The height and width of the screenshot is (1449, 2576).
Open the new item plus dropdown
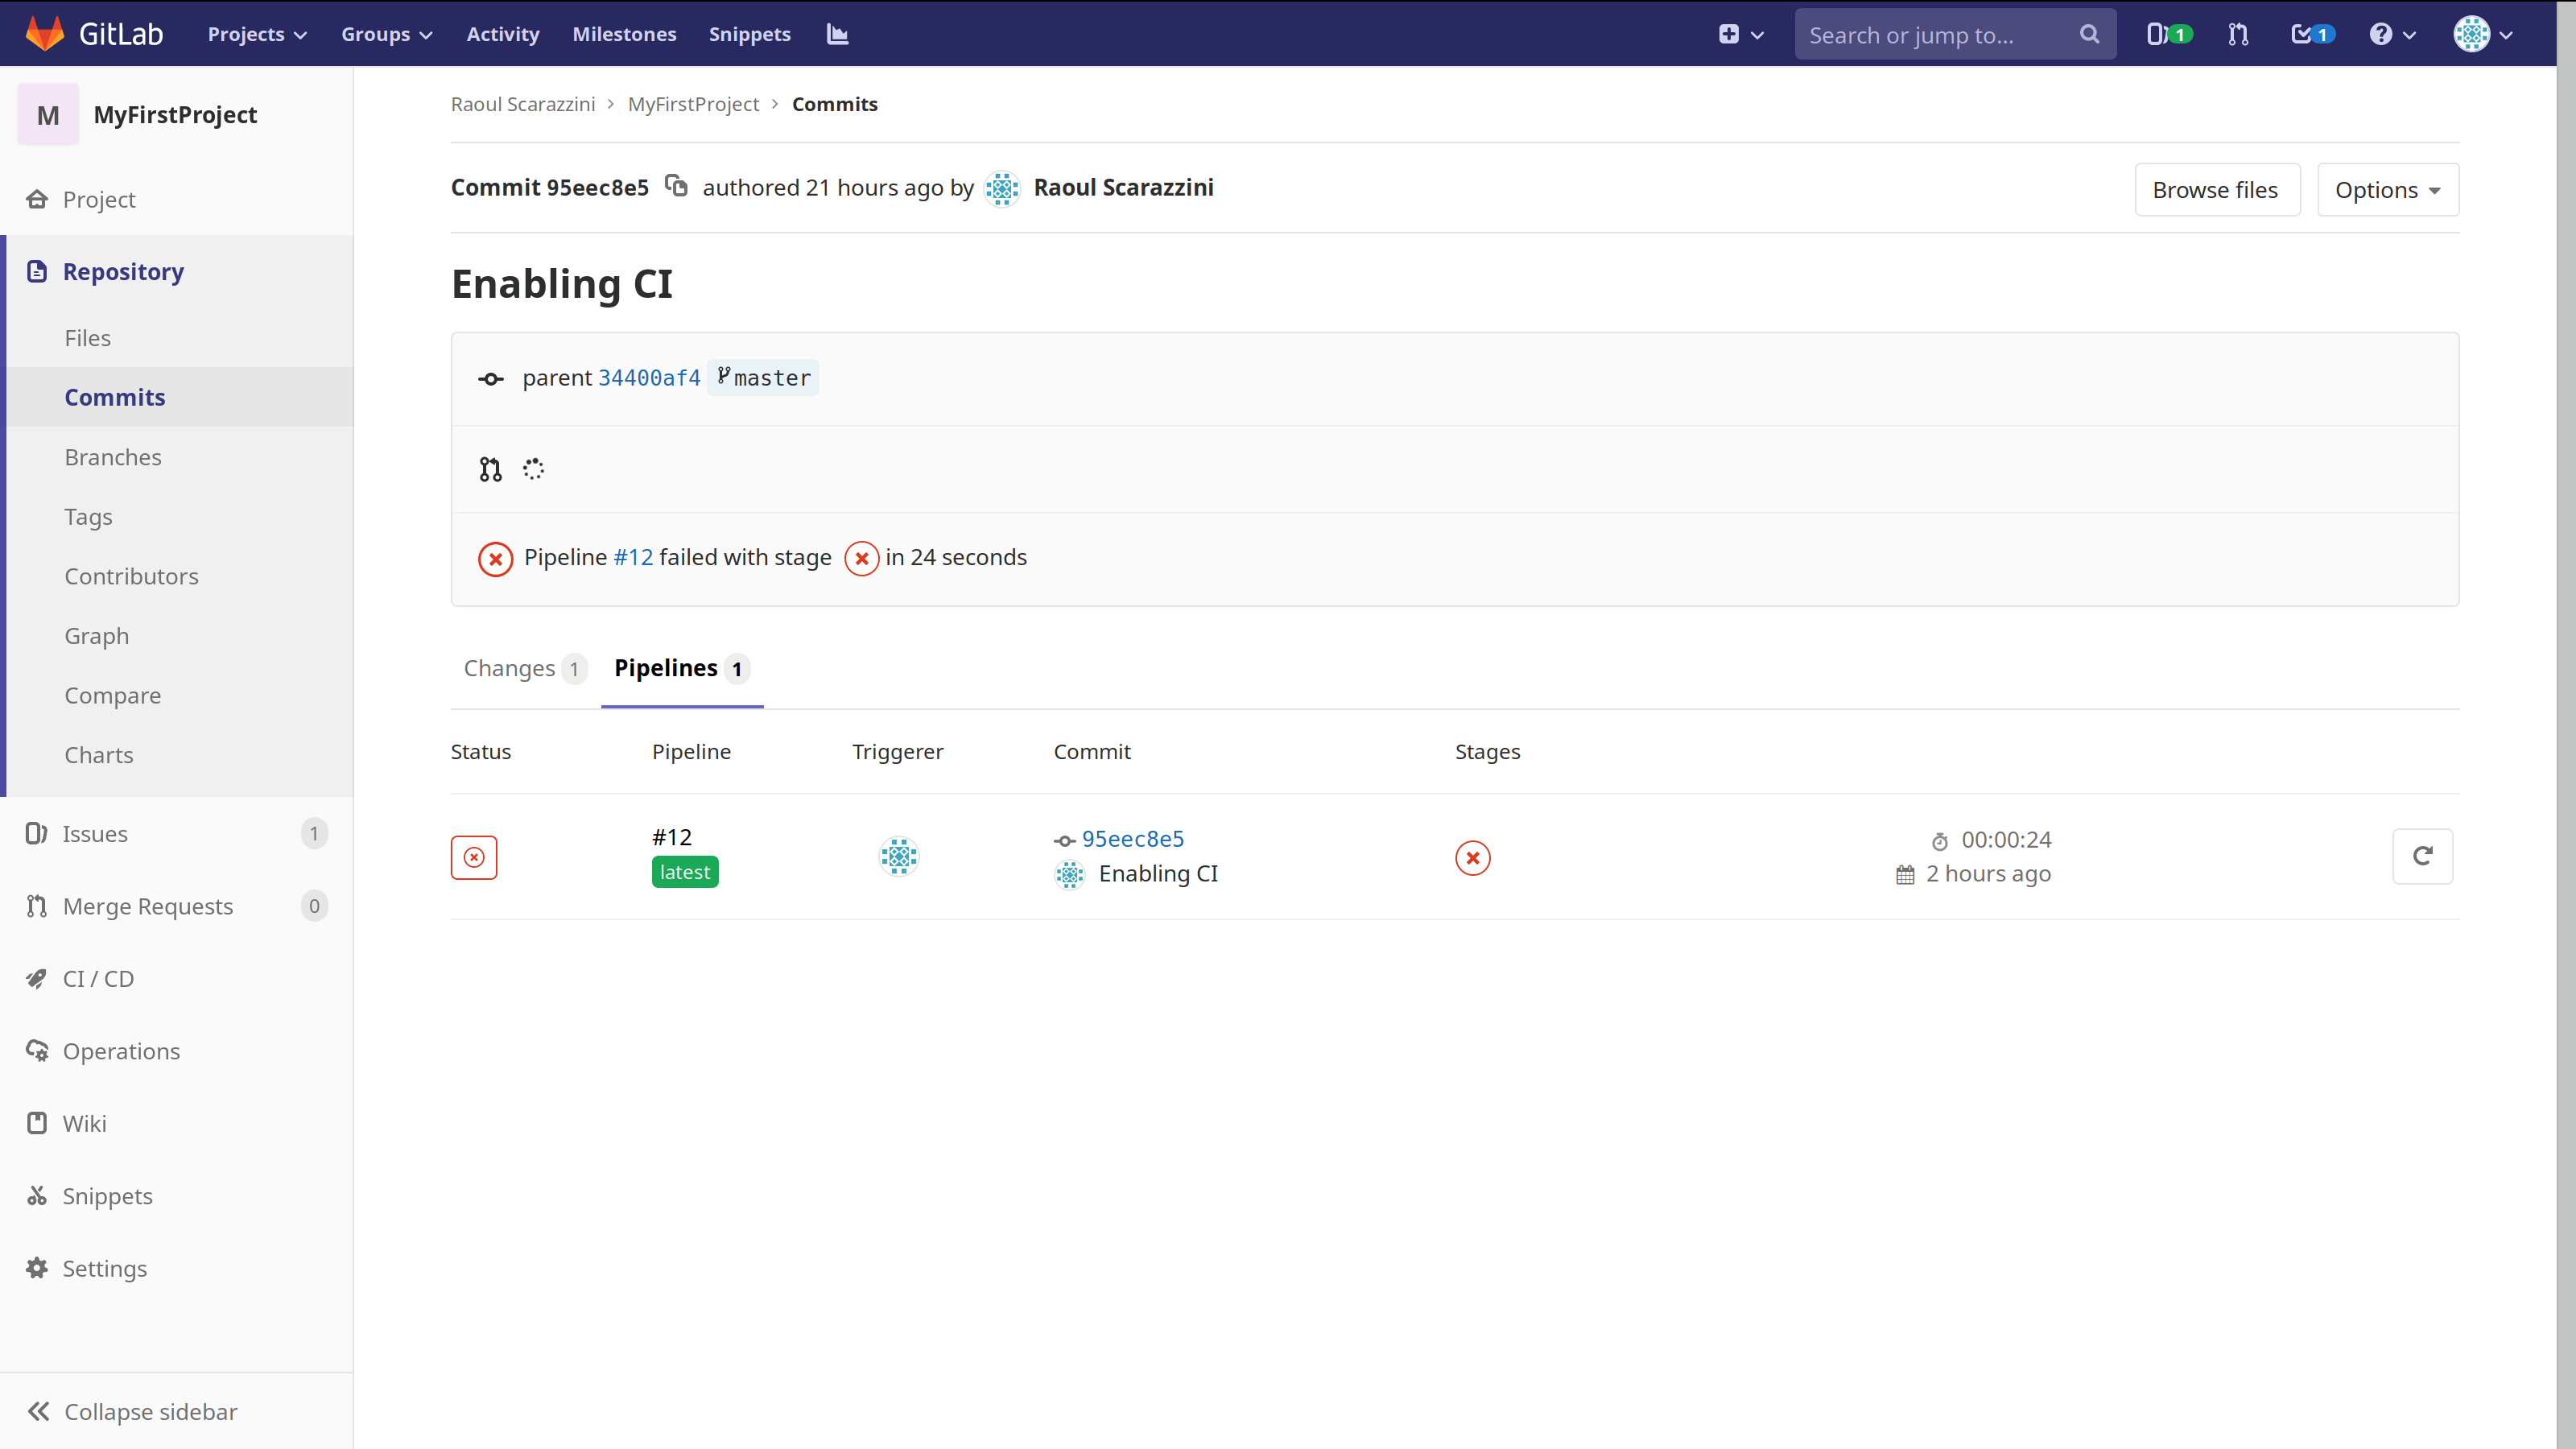click(x=1740, y=33)
